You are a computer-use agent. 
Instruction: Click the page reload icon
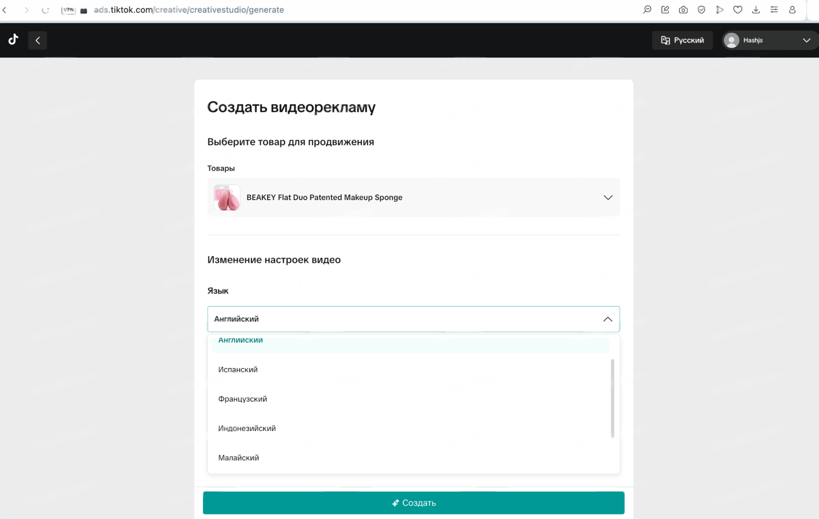(45, 10)
